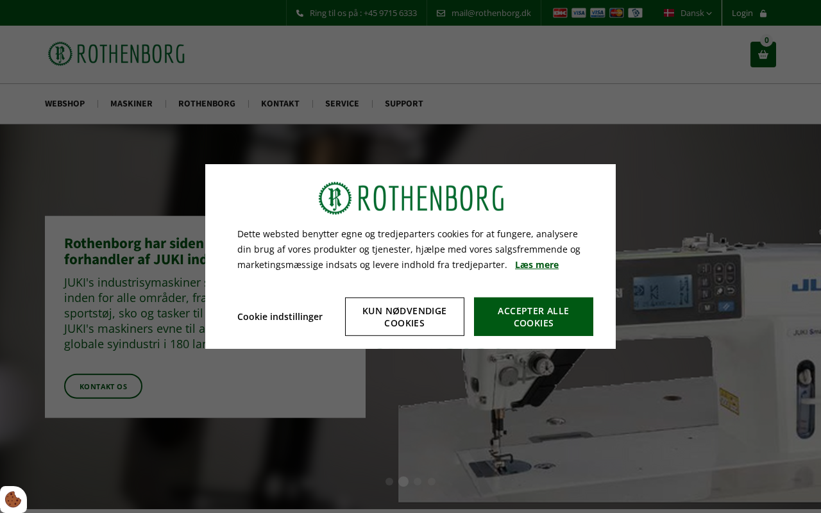Click the KONTAKT OS button

point(103,386)
